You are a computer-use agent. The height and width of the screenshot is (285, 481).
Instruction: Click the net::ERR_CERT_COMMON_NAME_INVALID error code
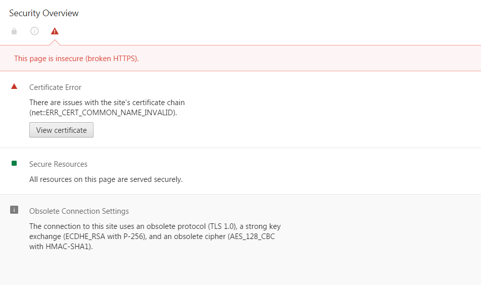point(103,113)
